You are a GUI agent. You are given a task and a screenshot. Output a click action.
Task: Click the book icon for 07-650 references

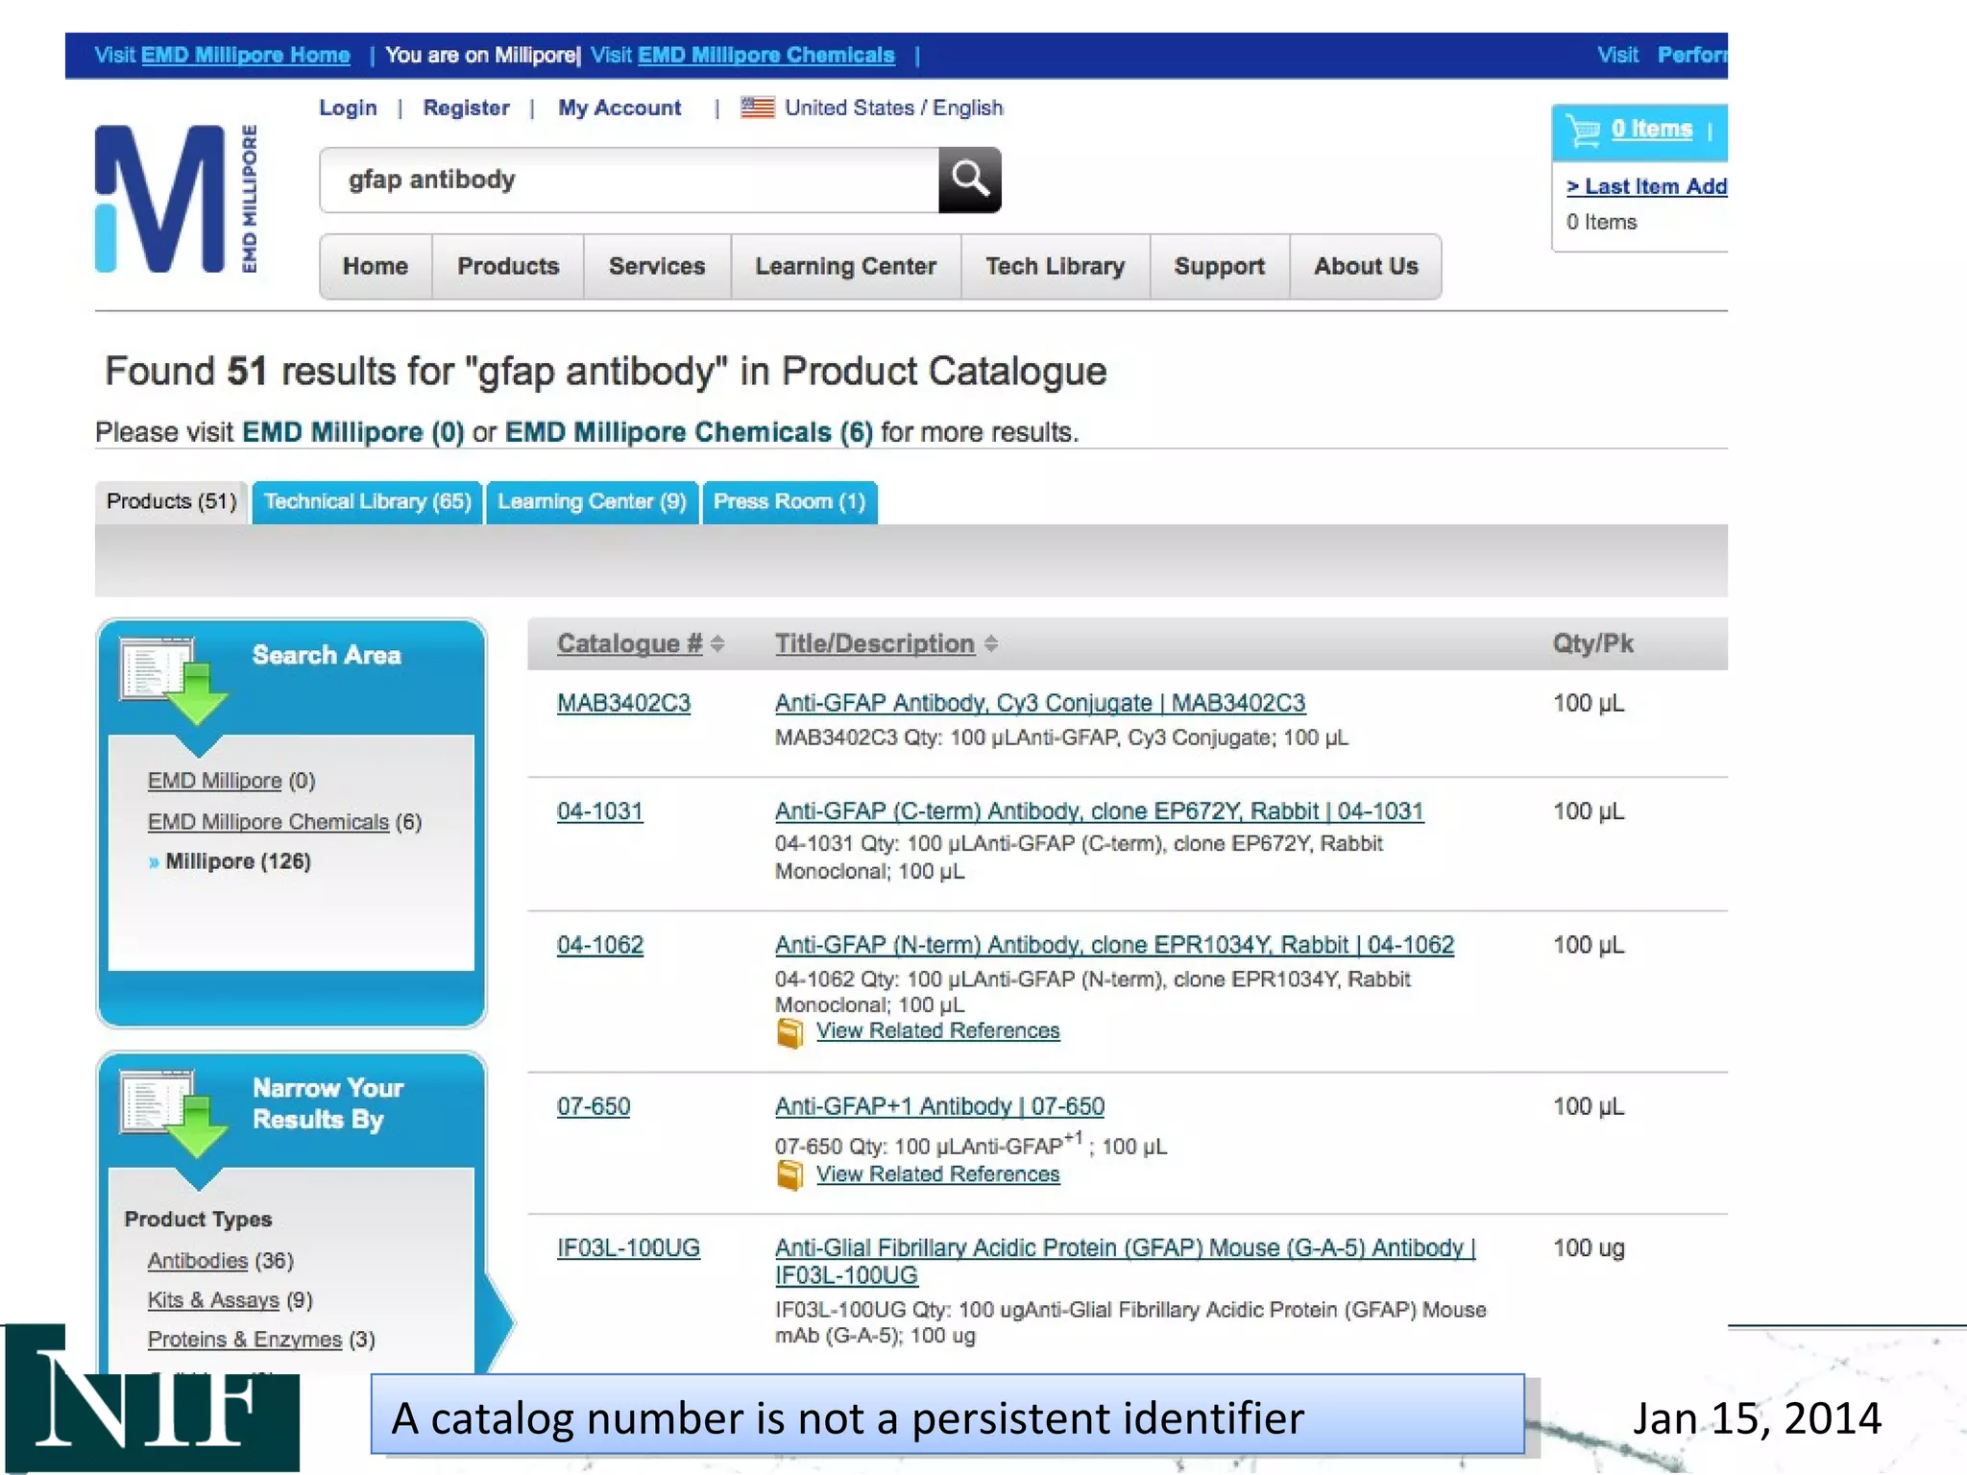coord(790,1175)
